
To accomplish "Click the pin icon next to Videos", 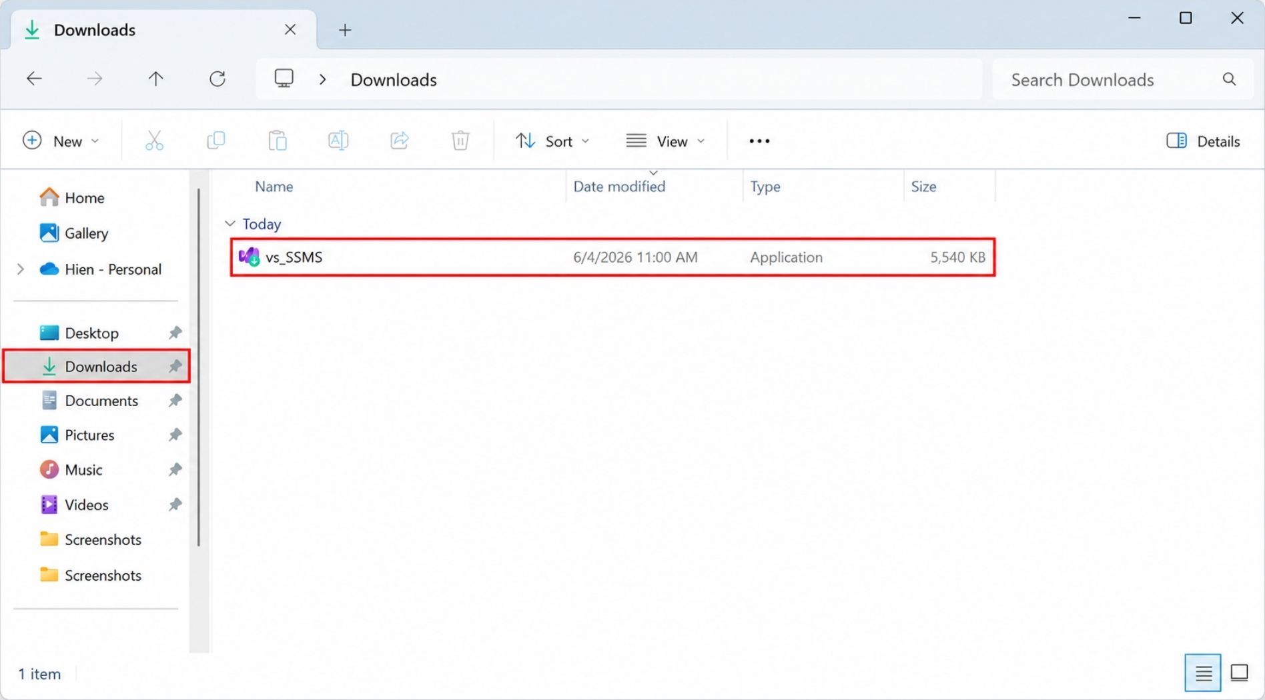I will [x=175, y=505].
